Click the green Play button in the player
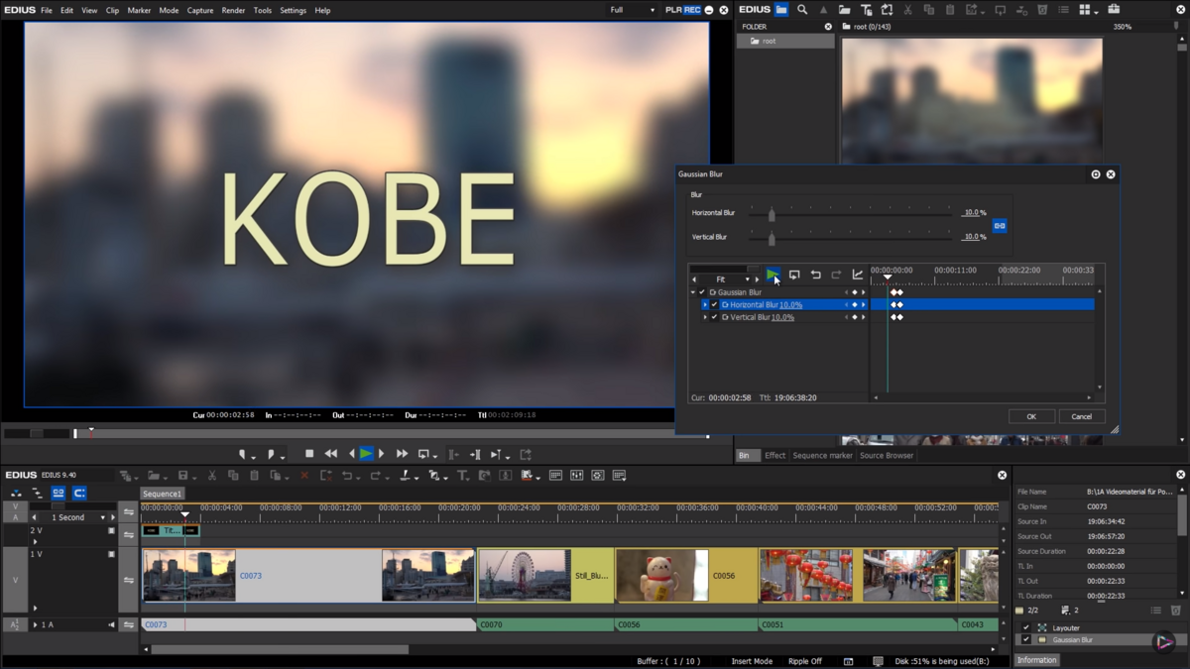The width and height of the screenshot is (1190, 669). (367, 454)
